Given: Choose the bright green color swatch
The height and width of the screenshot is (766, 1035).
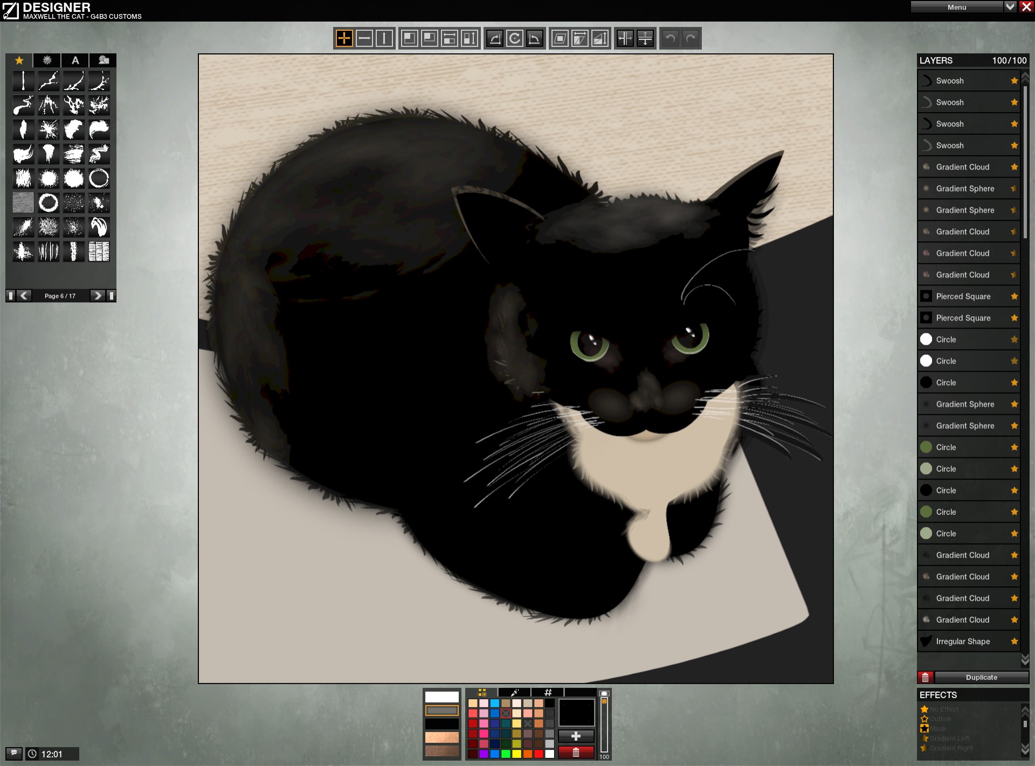Looking at the screenshot, I should 506,754.
